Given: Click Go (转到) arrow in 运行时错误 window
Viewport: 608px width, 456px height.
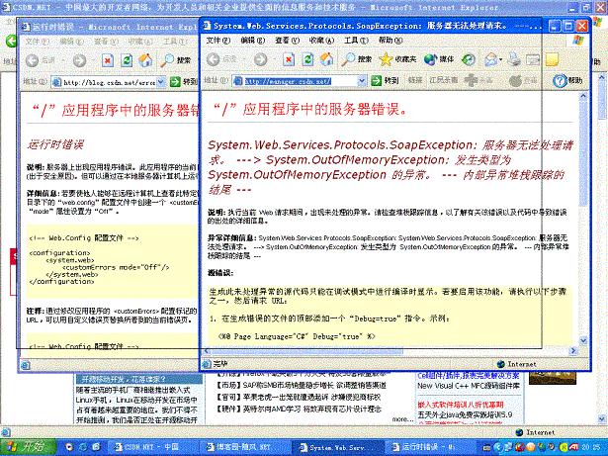Looking at the screenshot, I should pos(184,81).
